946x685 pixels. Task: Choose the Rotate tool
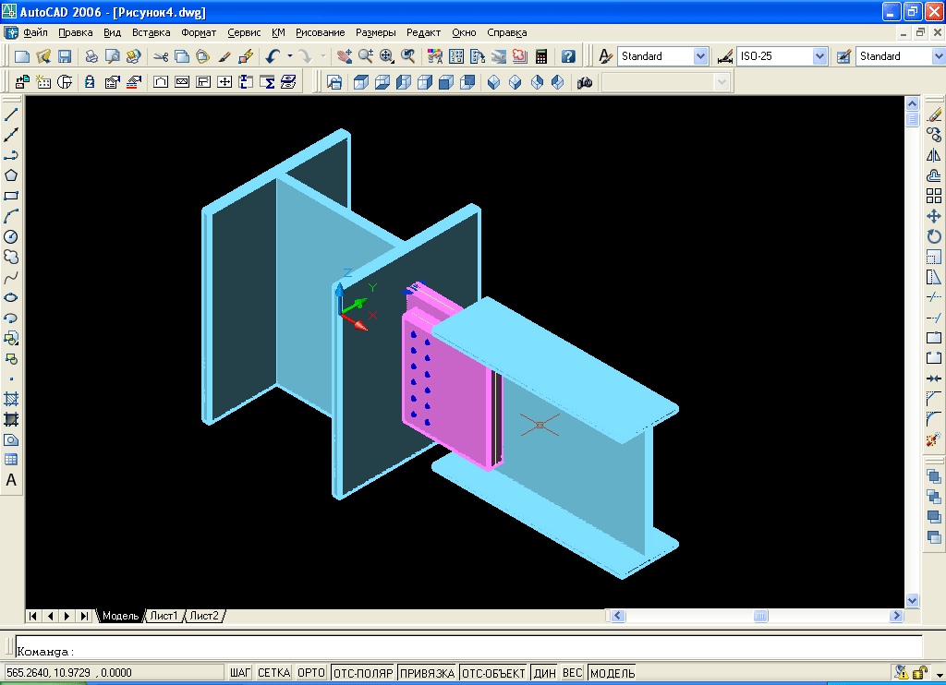934,236
